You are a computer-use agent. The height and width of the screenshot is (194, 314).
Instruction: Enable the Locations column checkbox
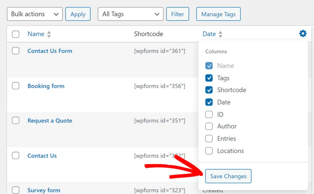pos(209,151)
